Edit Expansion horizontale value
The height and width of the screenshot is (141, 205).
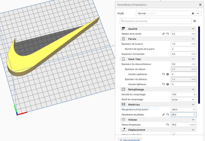click(x=183, y=54)
